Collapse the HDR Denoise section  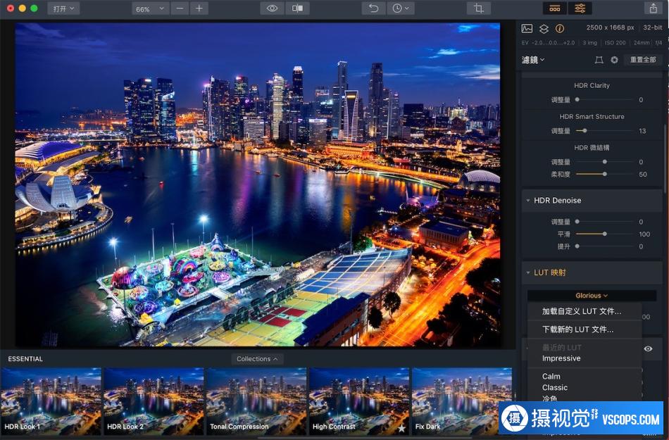tap(527, 201)
